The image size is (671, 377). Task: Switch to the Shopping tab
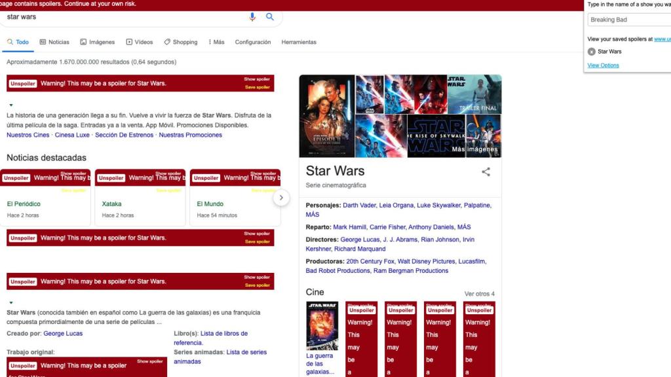[x=181, y=42]
